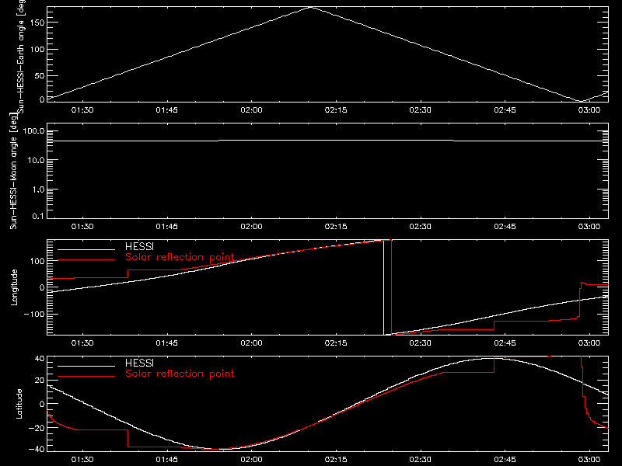Click '02:15' under the Earth angle plot
Image resolution: width=622 pixels, height=466 pixels.
(x=336, y=110)
